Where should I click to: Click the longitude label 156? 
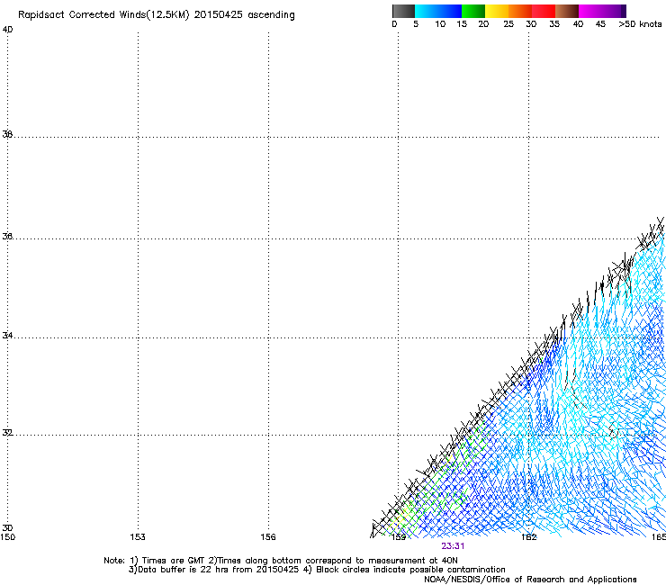268,537
